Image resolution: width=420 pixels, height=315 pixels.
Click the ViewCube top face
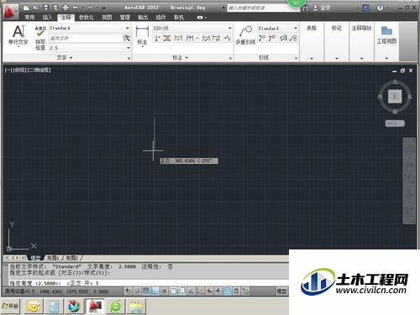(395, 97)
